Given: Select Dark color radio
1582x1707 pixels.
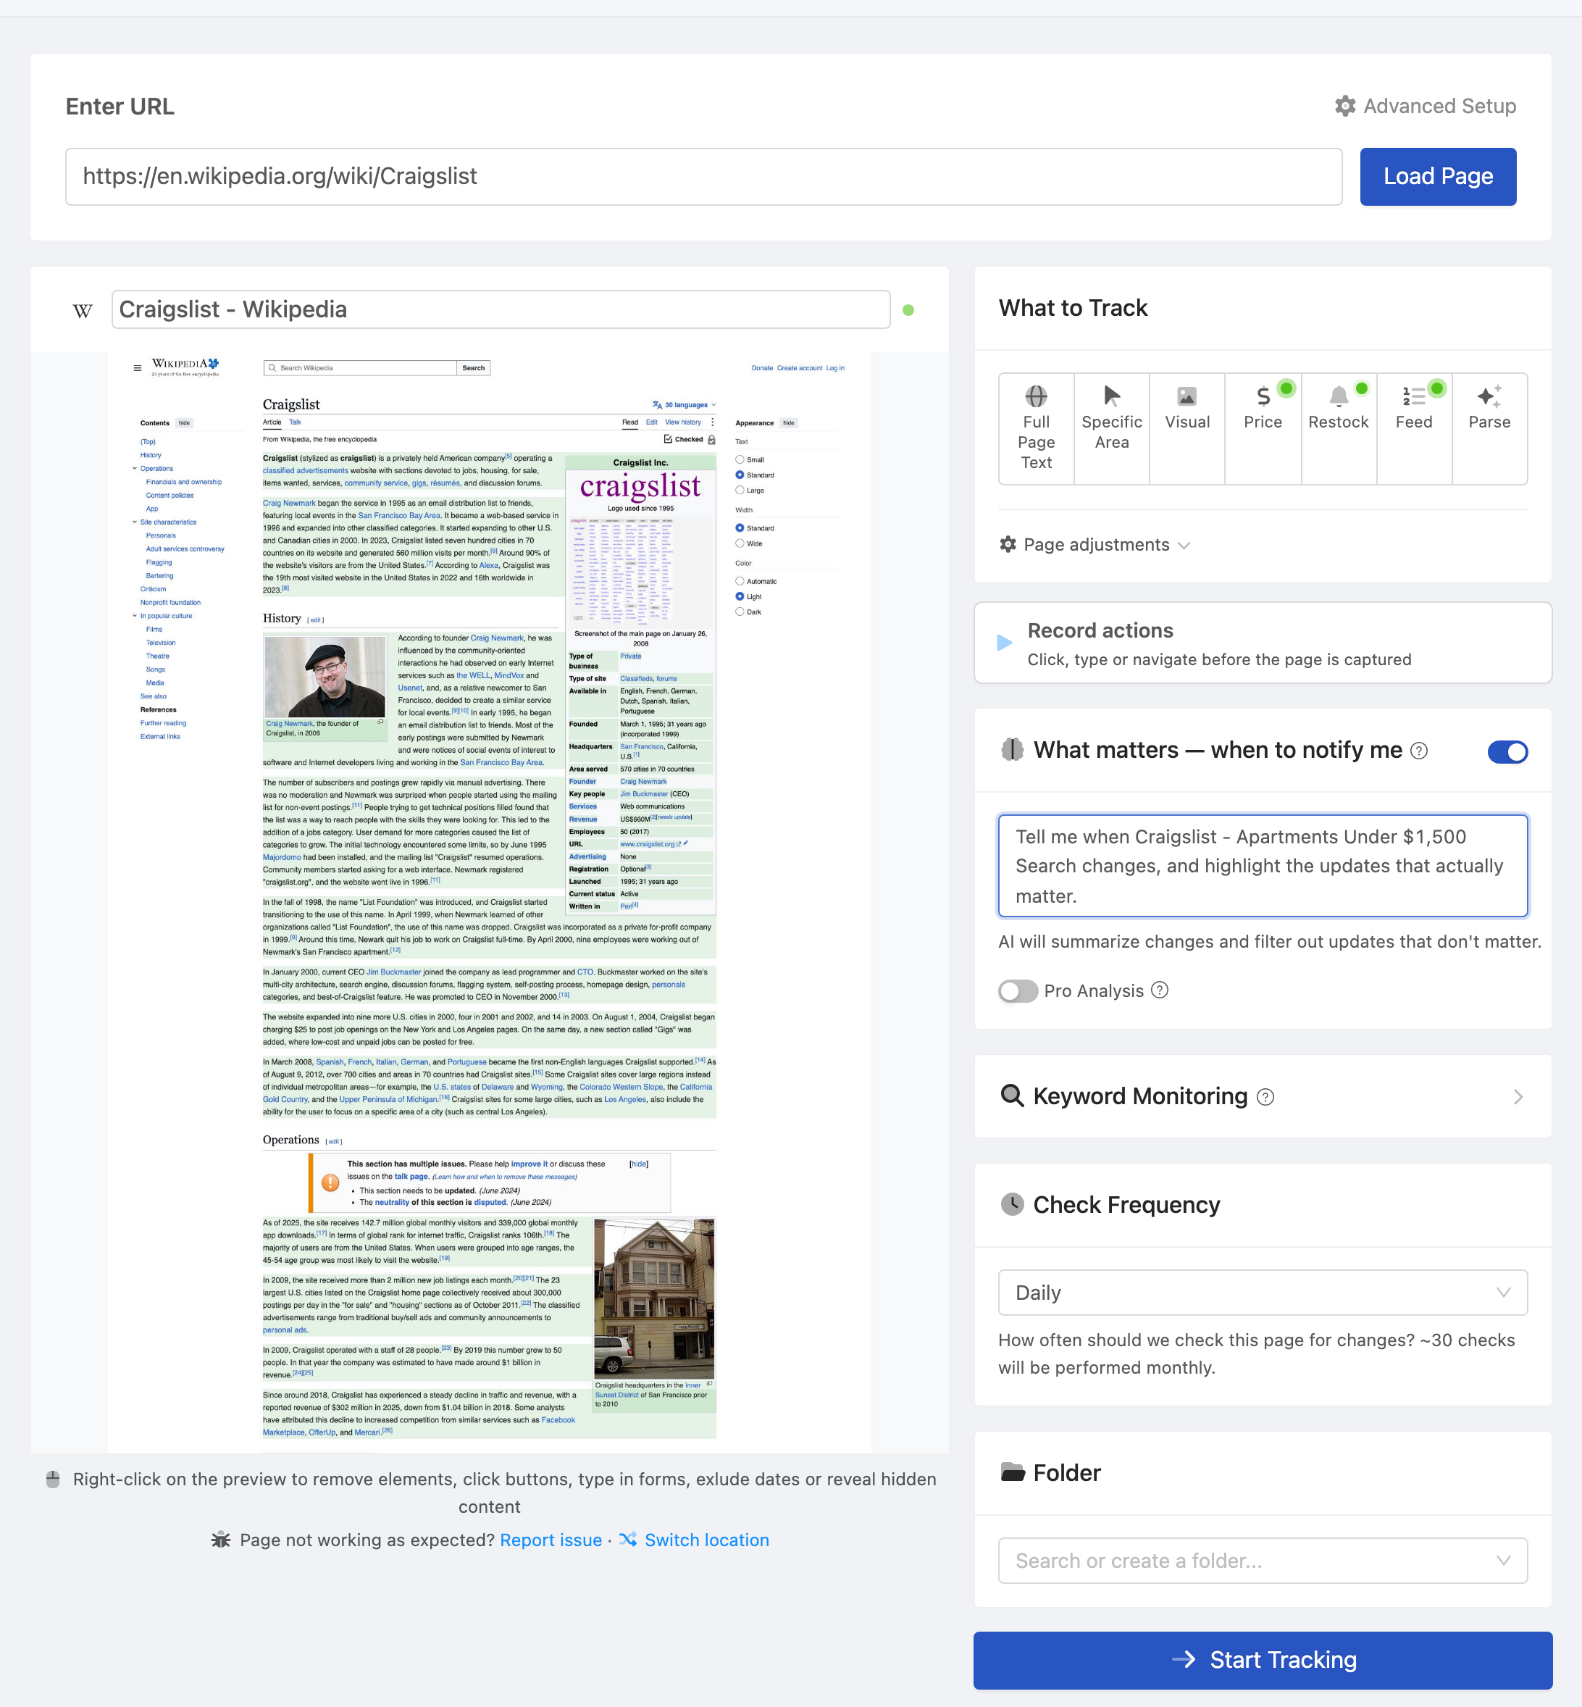Looking at the screenshot, I should tap(740, 612).
